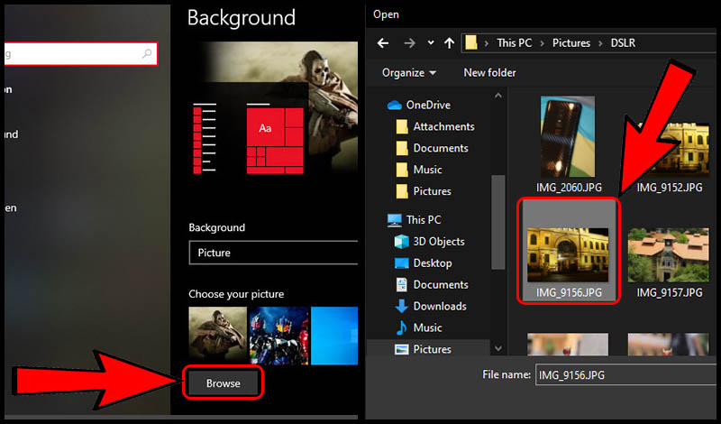Viewport: 721px width, 424px height.
Task: Click the Desktop folder icon
Action: [402, 263]
